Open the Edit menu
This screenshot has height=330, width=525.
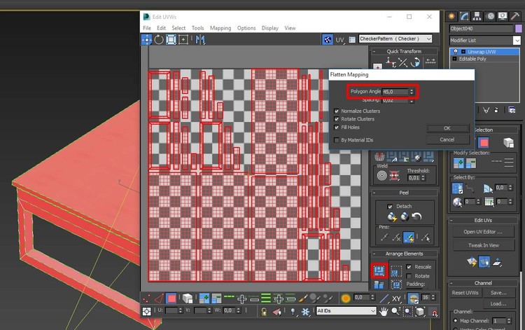(x=162, y=28)
